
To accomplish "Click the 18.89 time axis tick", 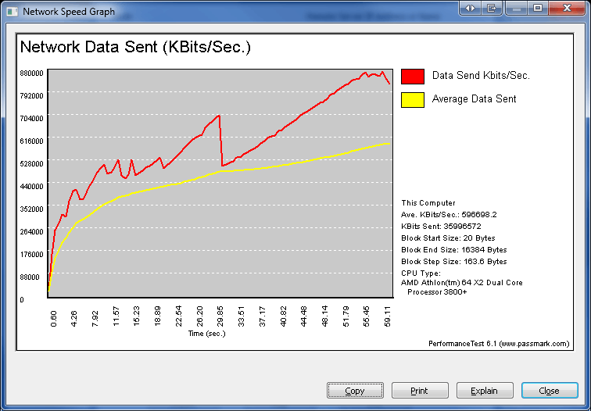I will [158, 316].
